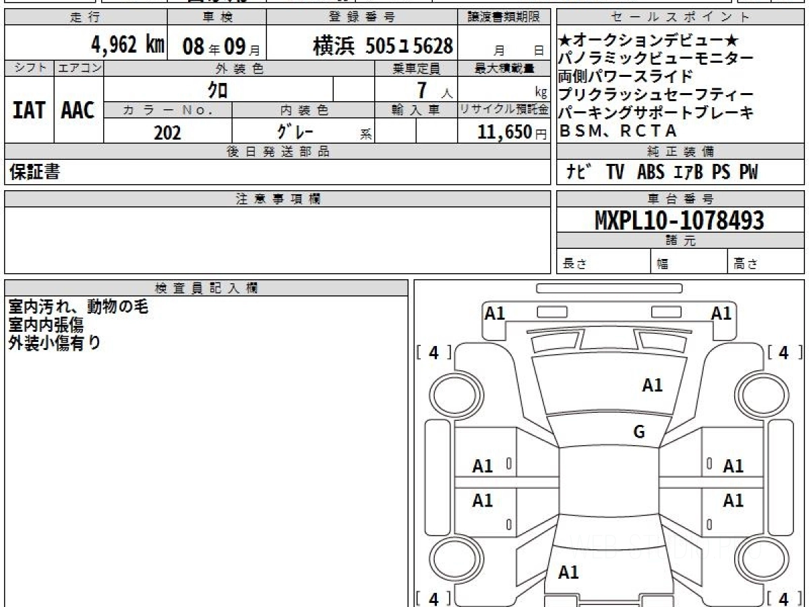Select the 高さ dimension cell

point(767,262)
